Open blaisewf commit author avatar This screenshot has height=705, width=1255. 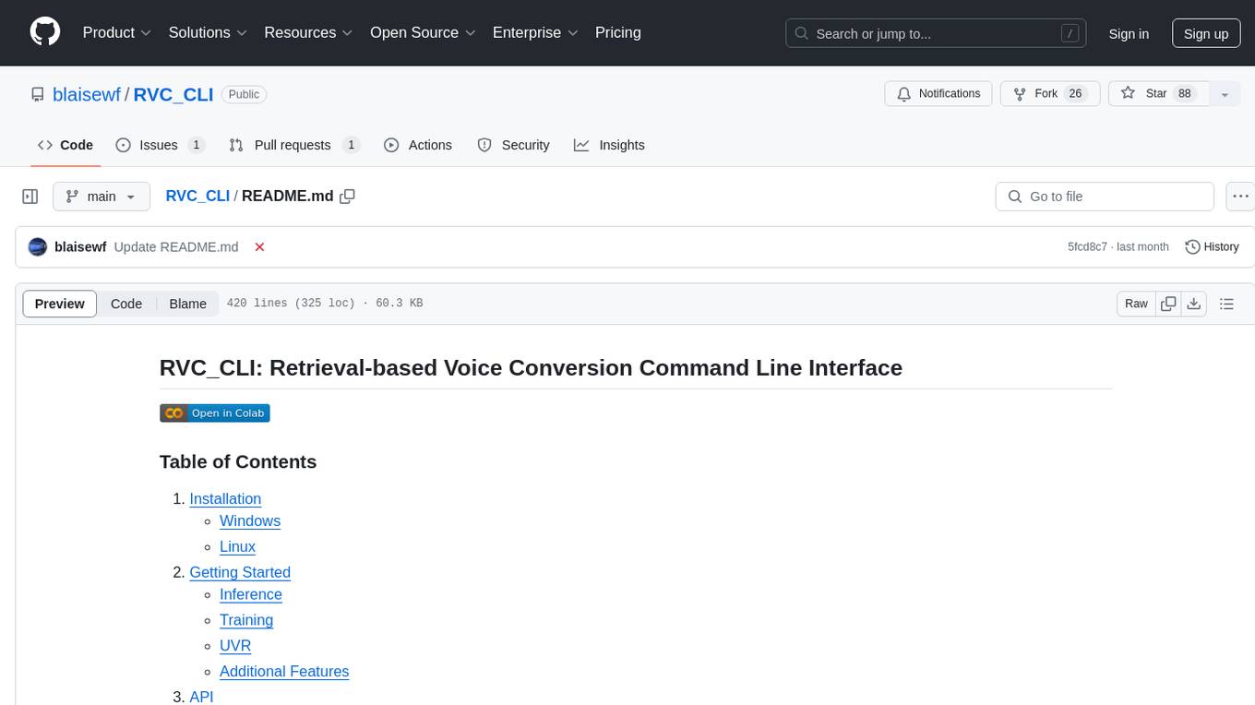[38, 247]
